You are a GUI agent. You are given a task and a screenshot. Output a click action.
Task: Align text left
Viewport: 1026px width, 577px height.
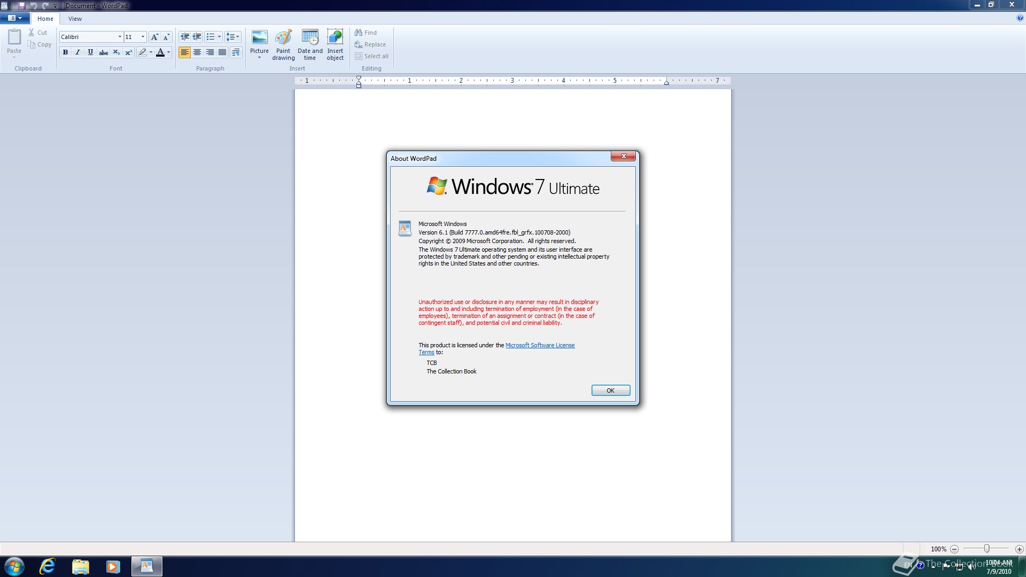pos(184,52)
